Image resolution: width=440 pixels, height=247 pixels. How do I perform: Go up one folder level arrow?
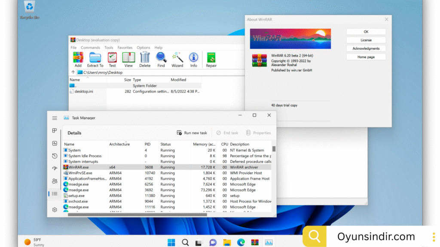coord(73,72)
